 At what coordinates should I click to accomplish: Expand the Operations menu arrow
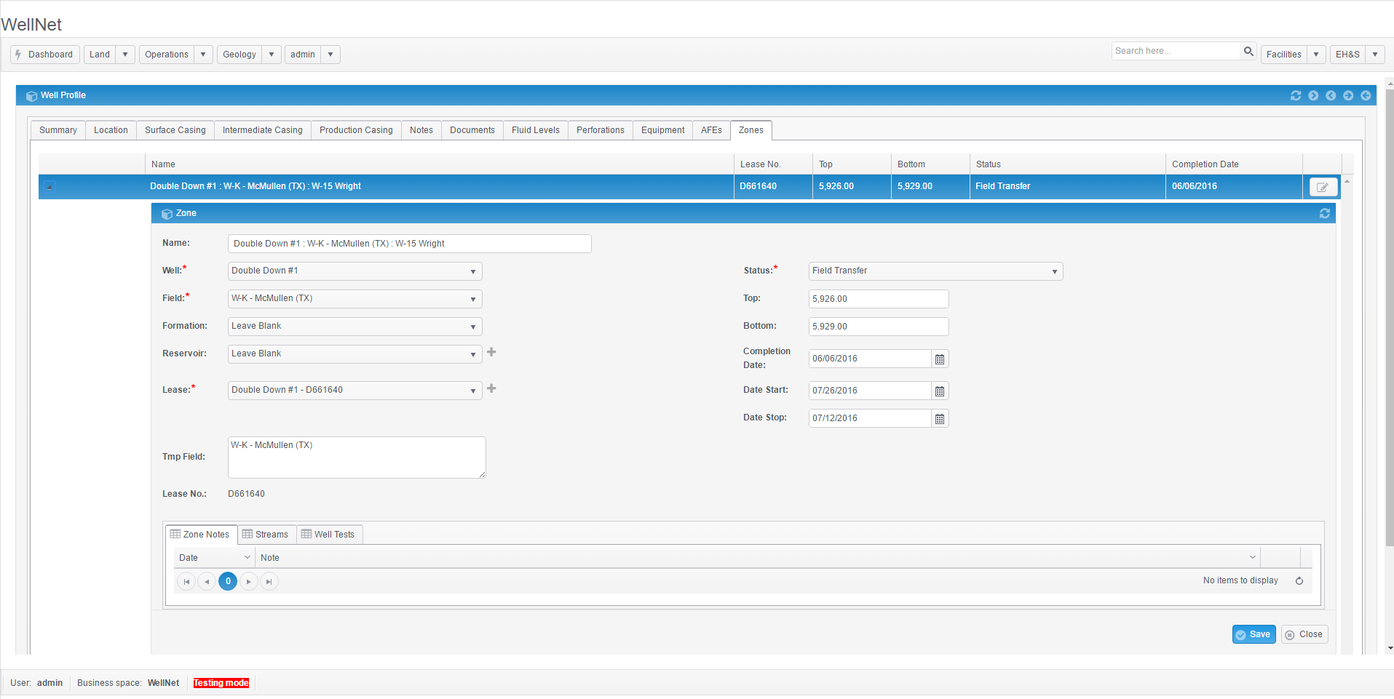[203, 55]
